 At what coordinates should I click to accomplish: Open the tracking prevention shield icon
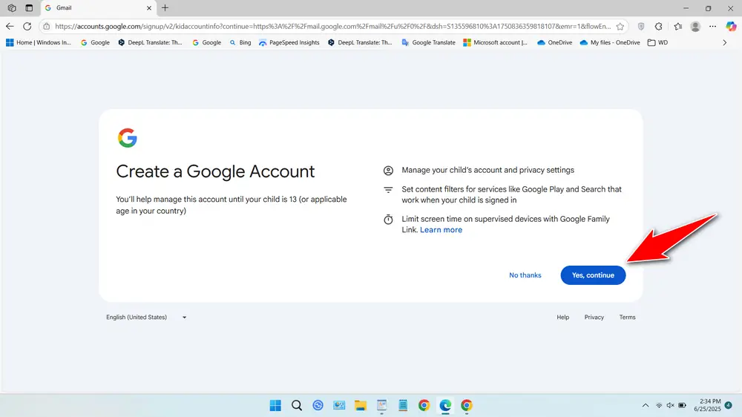click(641, 27)
